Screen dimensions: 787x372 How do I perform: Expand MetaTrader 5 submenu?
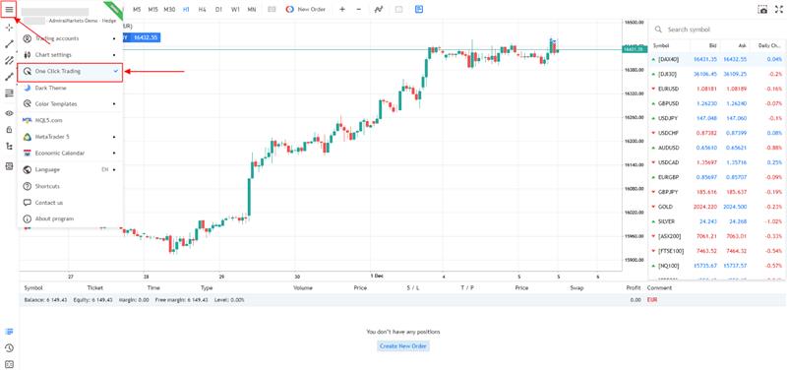70,137
